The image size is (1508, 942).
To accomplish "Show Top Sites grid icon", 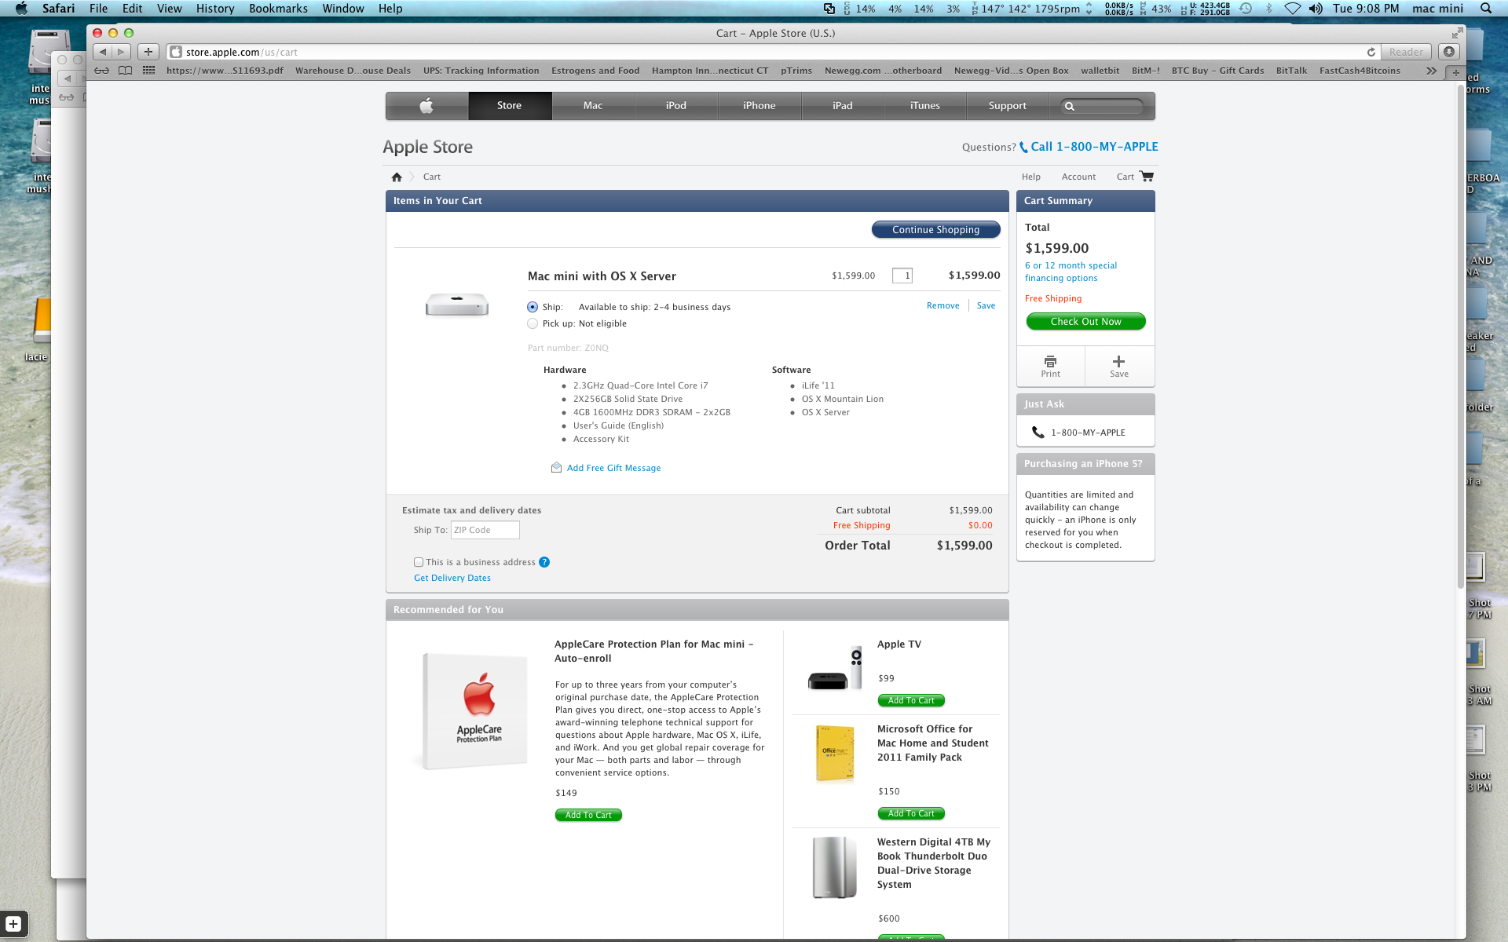I will tap(148, 71).
